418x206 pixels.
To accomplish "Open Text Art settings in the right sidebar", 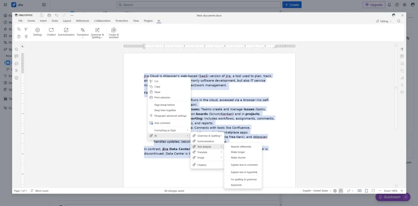I will click(x=402, y=85).
